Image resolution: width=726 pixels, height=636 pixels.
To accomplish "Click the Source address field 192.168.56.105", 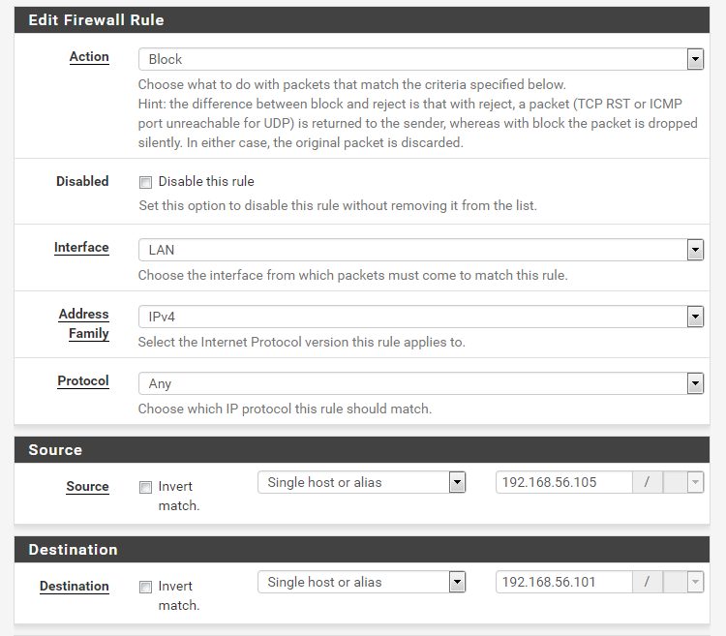I will (x=564, y=482).
